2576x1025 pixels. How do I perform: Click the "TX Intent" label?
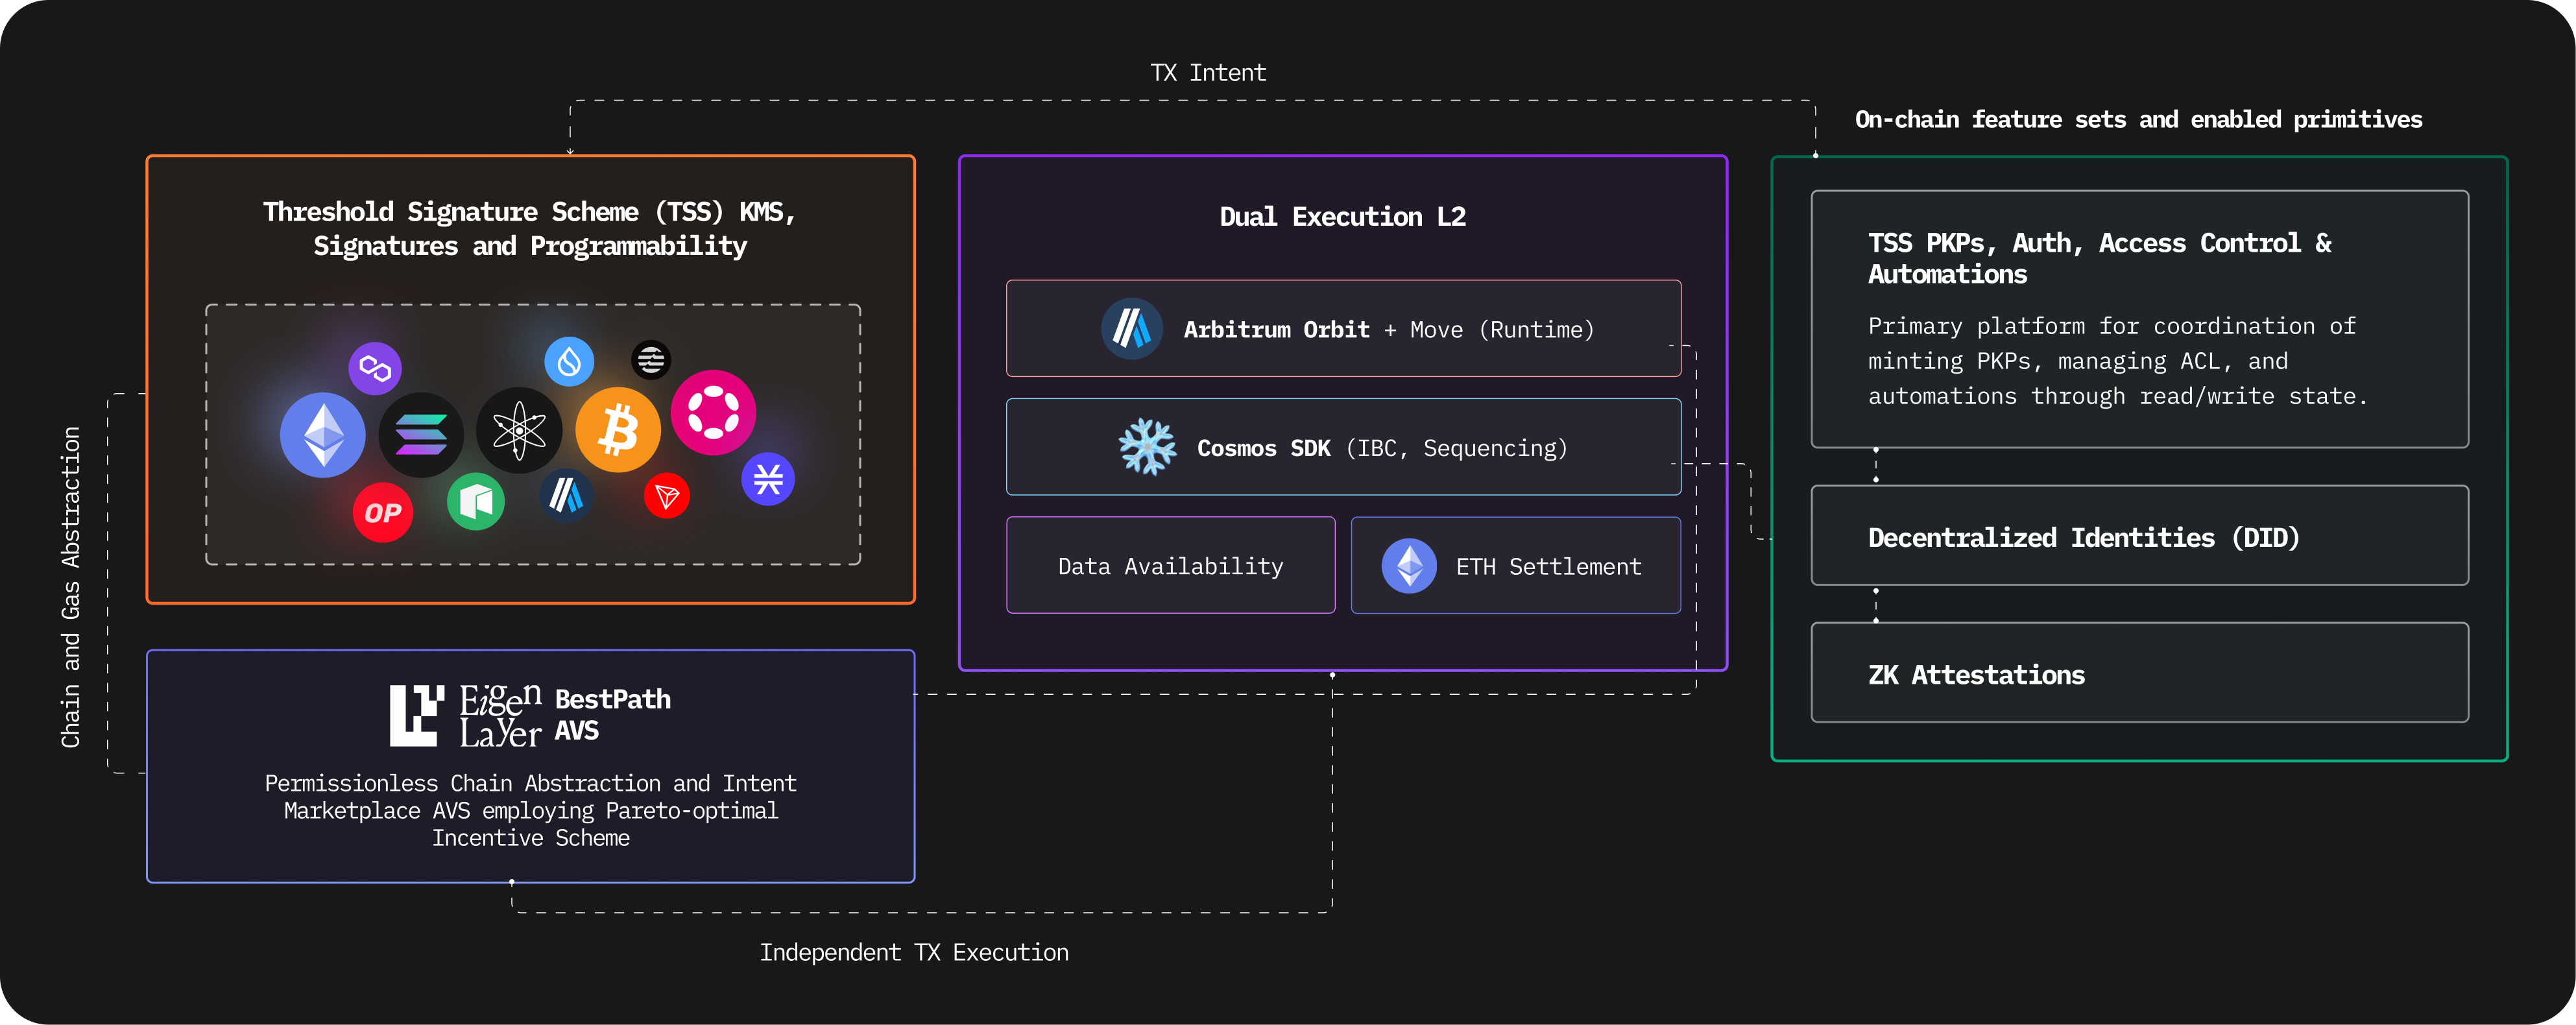[1208, 73]
